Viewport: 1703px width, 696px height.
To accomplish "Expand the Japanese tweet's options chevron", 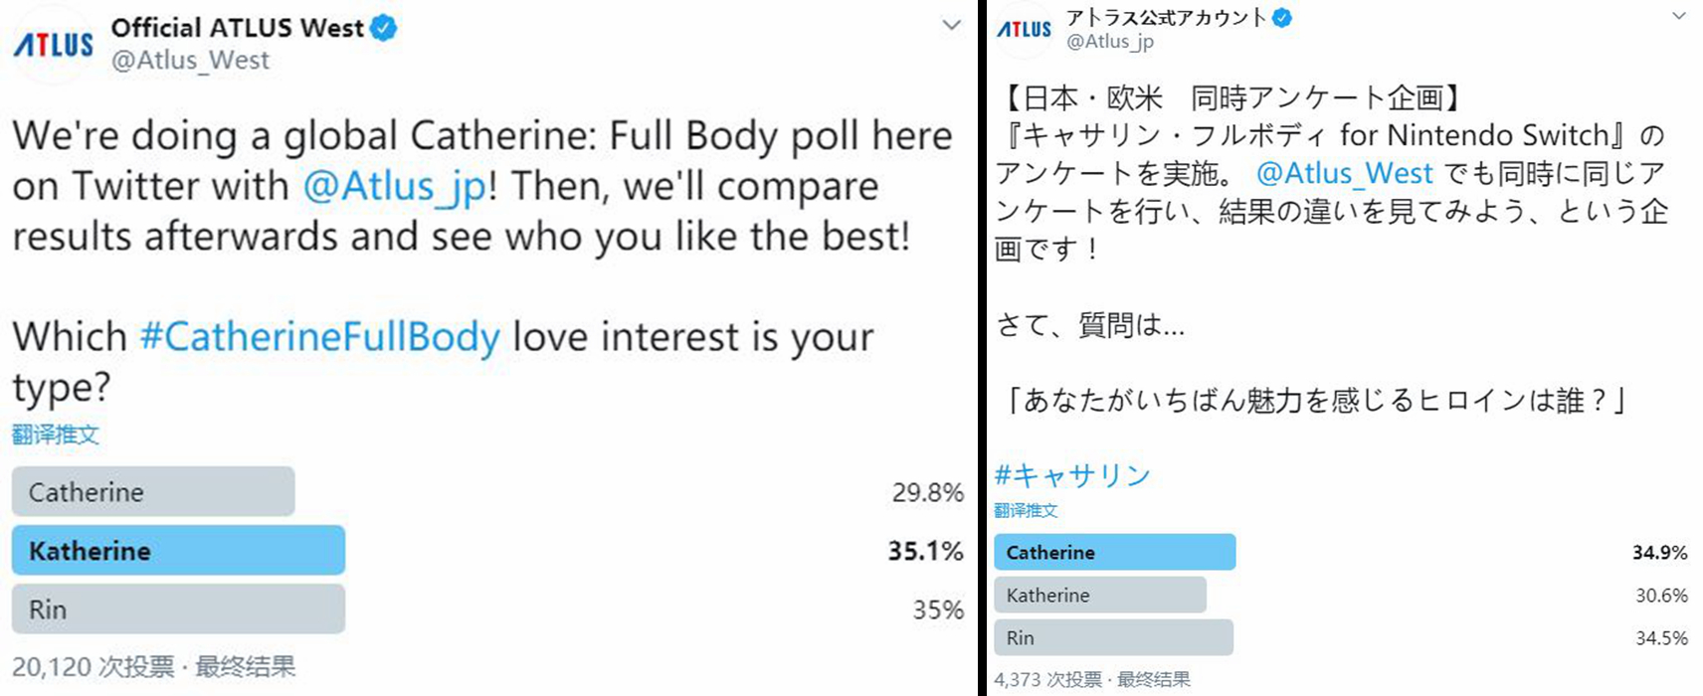I will tap(1679, 16).
